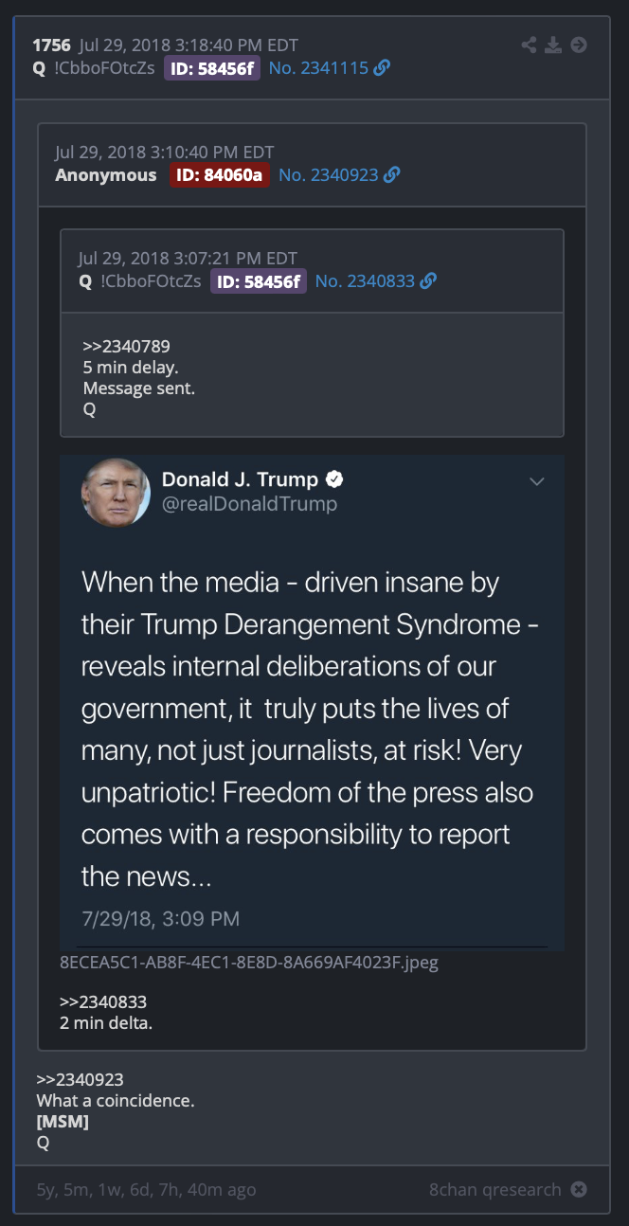This screenshot has width=629, height=1226.
Task: Open post 1756 with the arrow circle icon
Action: pyautogui.click(x=579, y=45)
